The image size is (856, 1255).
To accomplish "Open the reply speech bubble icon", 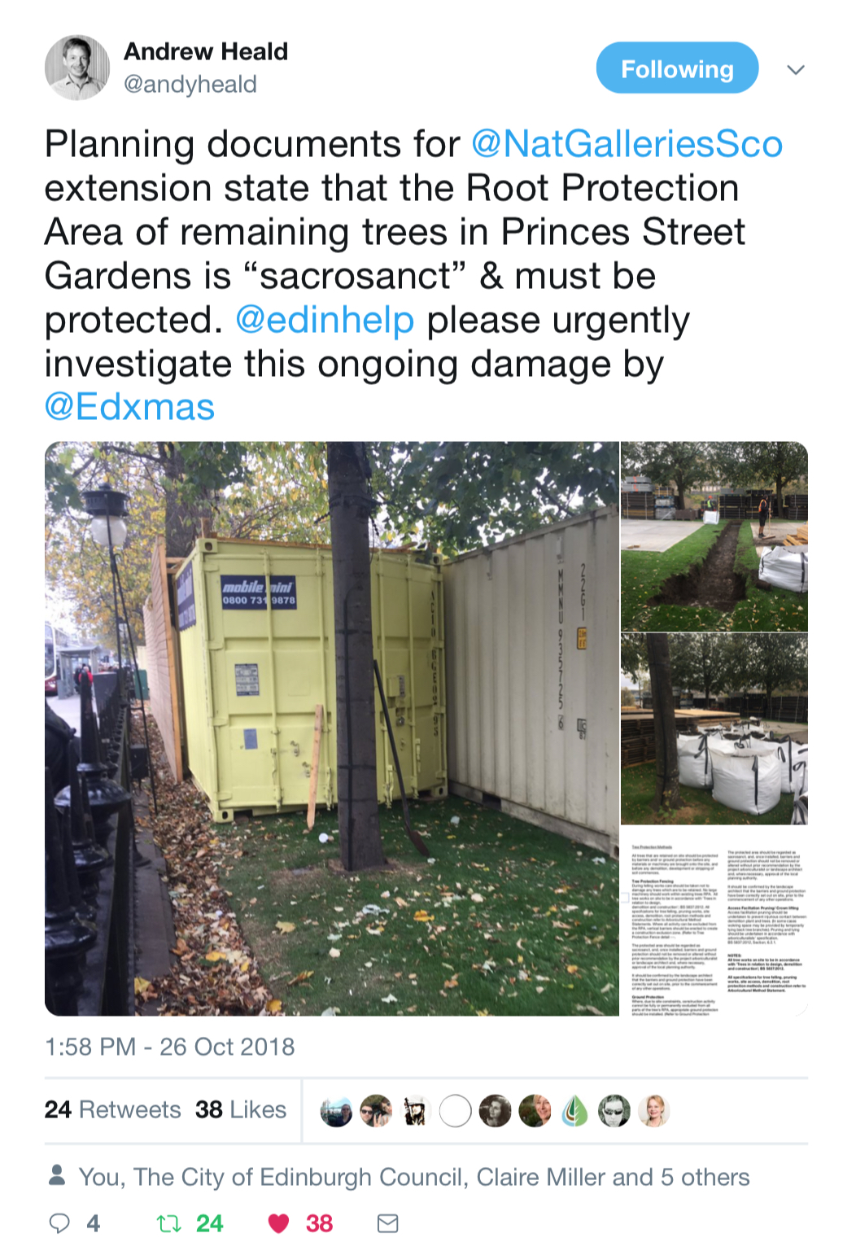I will (x=60, y=1222).
